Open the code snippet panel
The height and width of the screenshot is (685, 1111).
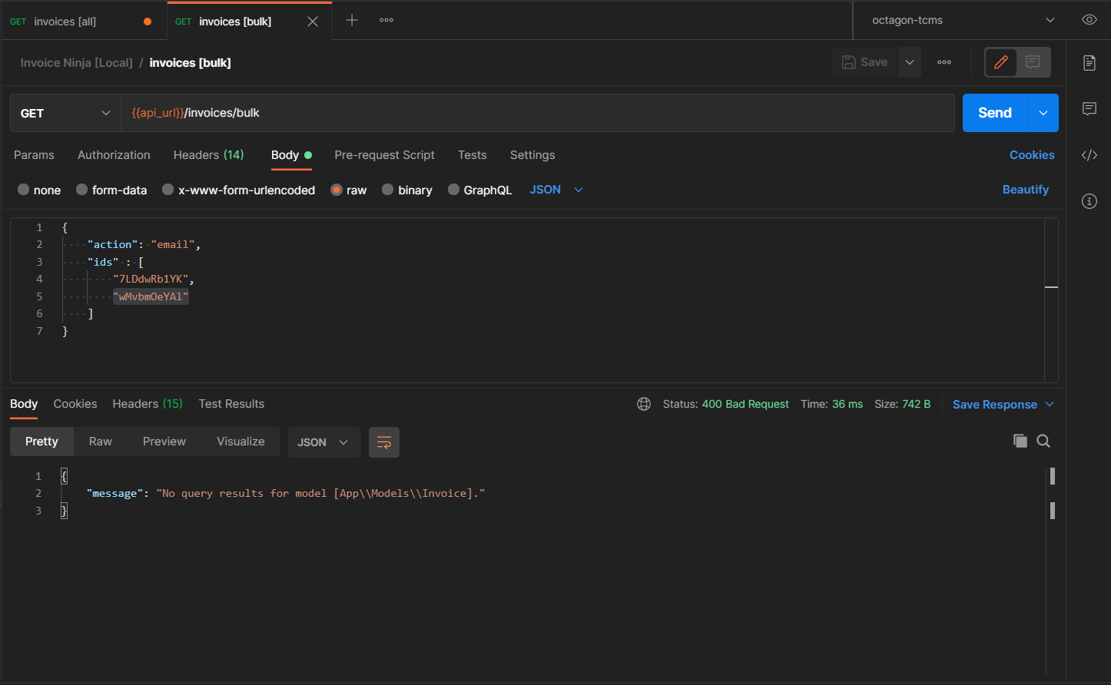coord(1089,155)
